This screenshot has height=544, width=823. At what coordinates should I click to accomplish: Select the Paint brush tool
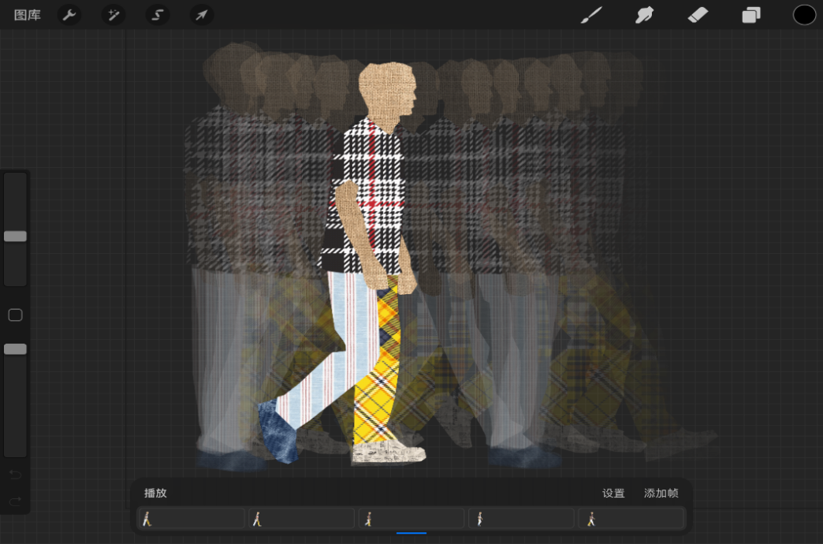591,15
